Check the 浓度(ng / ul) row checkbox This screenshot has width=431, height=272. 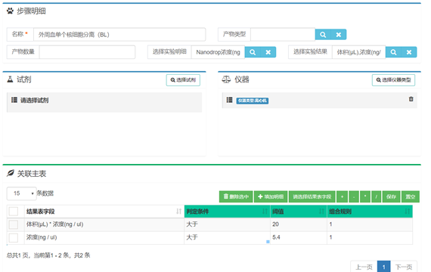click(14, 238)
